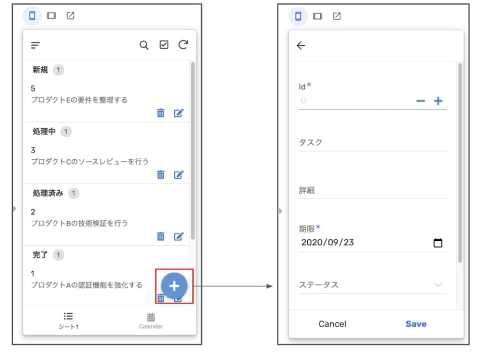The height and width of the screenshot is (353, 477).
Task: Open the date picker for 期限
Action: tap(437, 242)
